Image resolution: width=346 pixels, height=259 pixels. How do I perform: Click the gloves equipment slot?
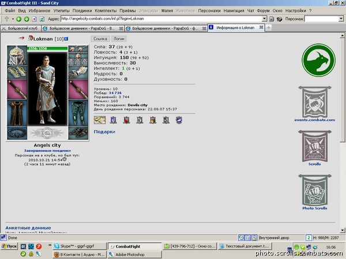coord(78,73)
